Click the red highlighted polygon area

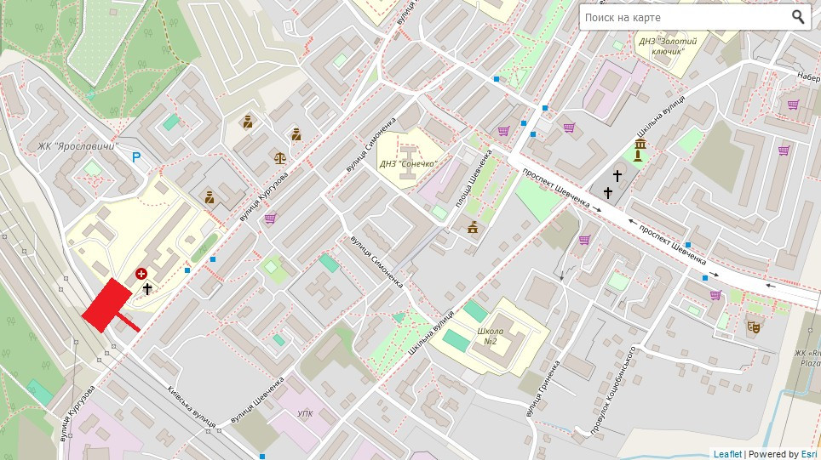tap(106, 305)
